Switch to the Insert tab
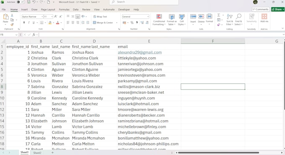The width and height of the screenshot is (285, 155). pyautogui.click(x=24, y=10)
